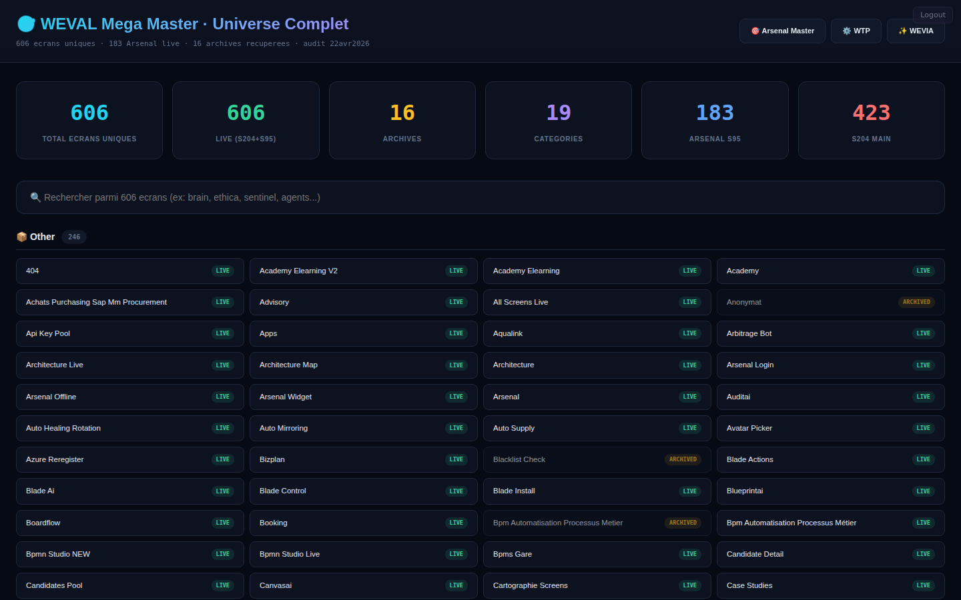Image resolution: width=961 pixels, height=600 pixels.
Task: Select the 183 Arsenal S95 stat card
Action: pos(715,121)
